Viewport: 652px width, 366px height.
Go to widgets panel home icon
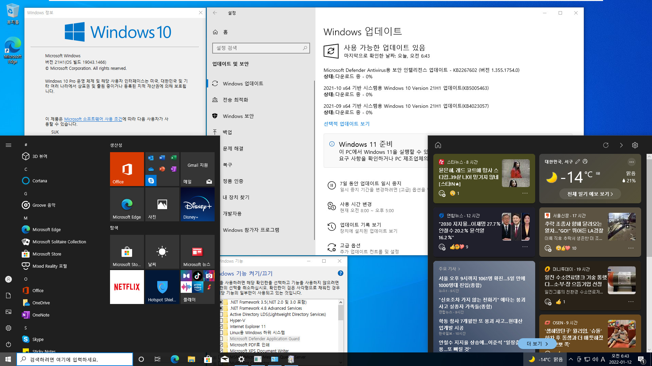438,145
